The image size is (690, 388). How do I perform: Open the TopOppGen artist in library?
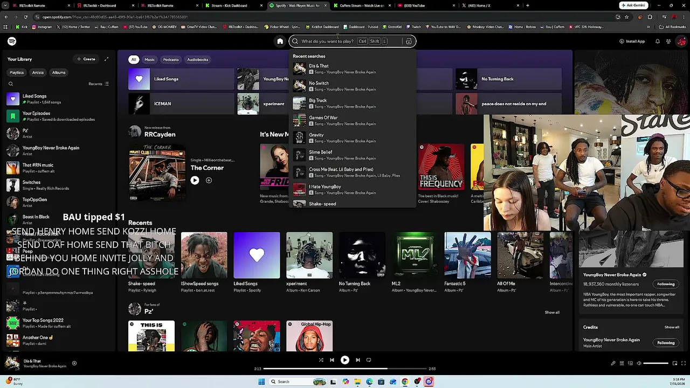pyautogui.click(x=58, y=203)
